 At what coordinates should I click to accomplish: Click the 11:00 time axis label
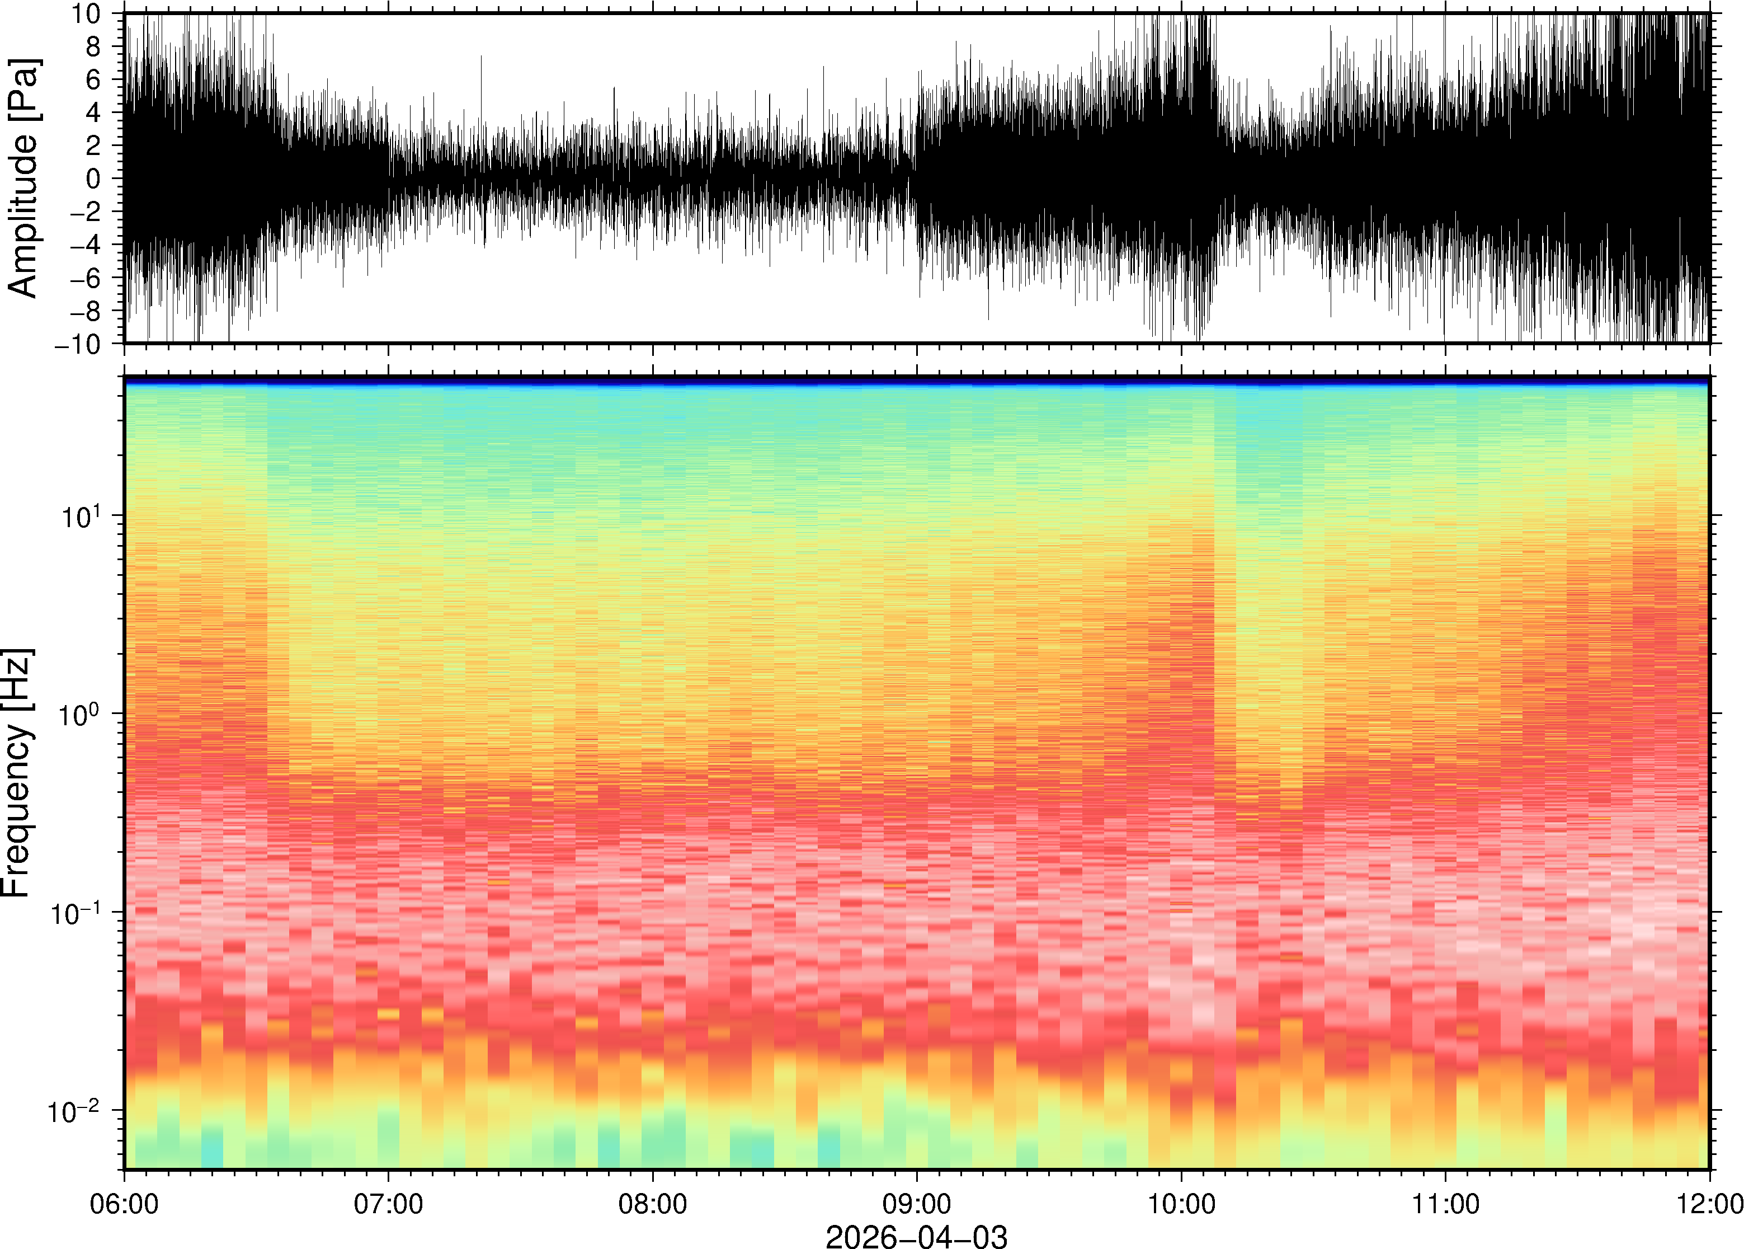tap(1445, 1204)
